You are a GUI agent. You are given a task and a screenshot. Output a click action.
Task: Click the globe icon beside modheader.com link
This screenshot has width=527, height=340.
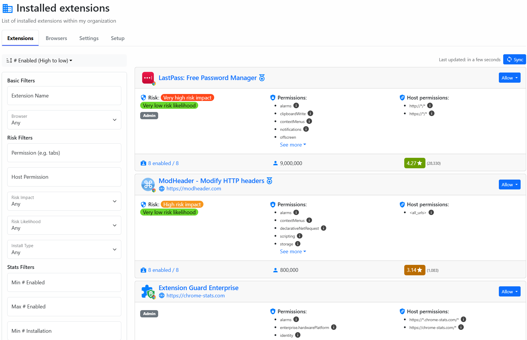coord(162,189)
